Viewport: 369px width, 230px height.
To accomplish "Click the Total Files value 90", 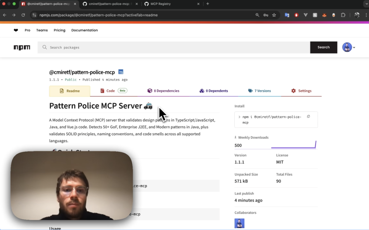I will [279, 181].
